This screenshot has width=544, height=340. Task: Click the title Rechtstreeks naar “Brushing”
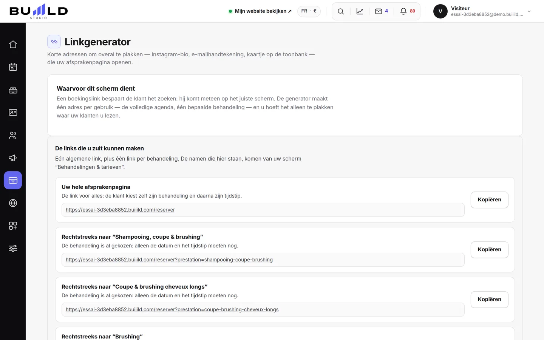[x=102, y=337]
